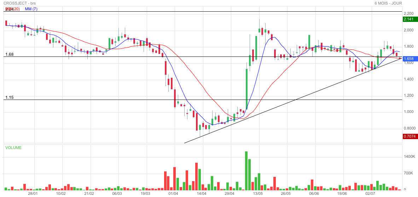
Task: Click the 1.200 price axis label
Action: click(x=409, y=96)
